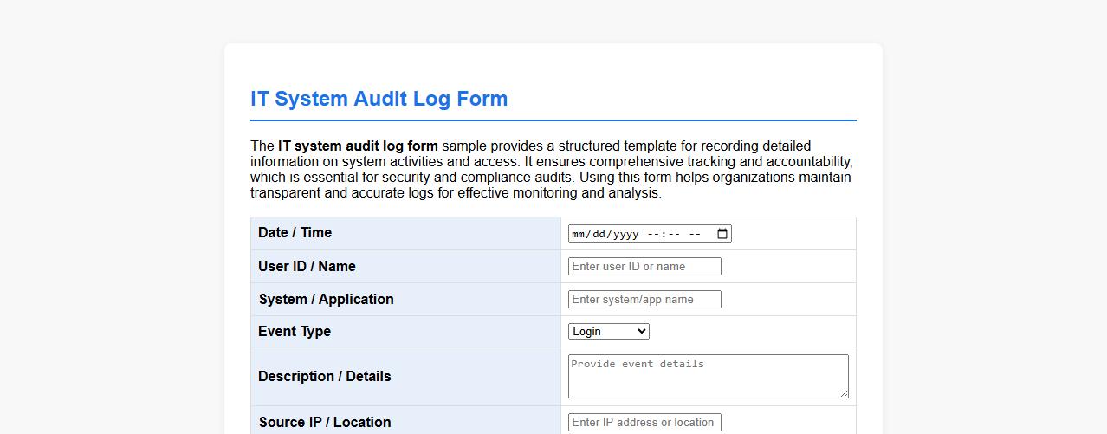Focus the User ID or name field
The width and height of the screenshot is (1107, 434).
644,267
